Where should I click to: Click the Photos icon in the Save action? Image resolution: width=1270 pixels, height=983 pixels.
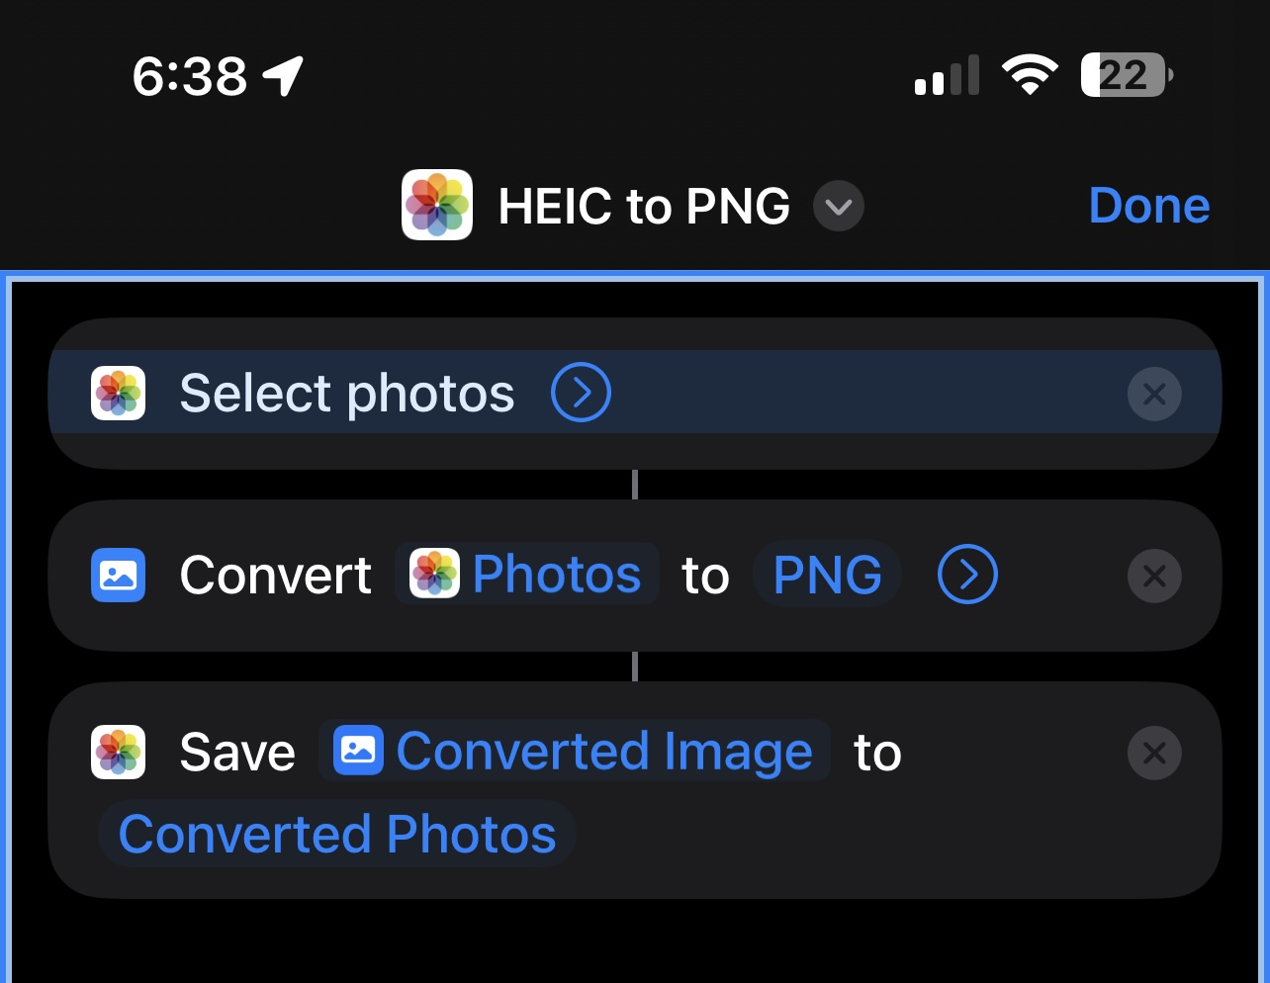pyautogui.click(x=118, y=752)
